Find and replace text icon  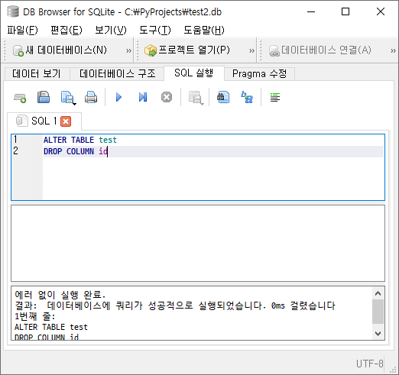[x=247, y=97]
